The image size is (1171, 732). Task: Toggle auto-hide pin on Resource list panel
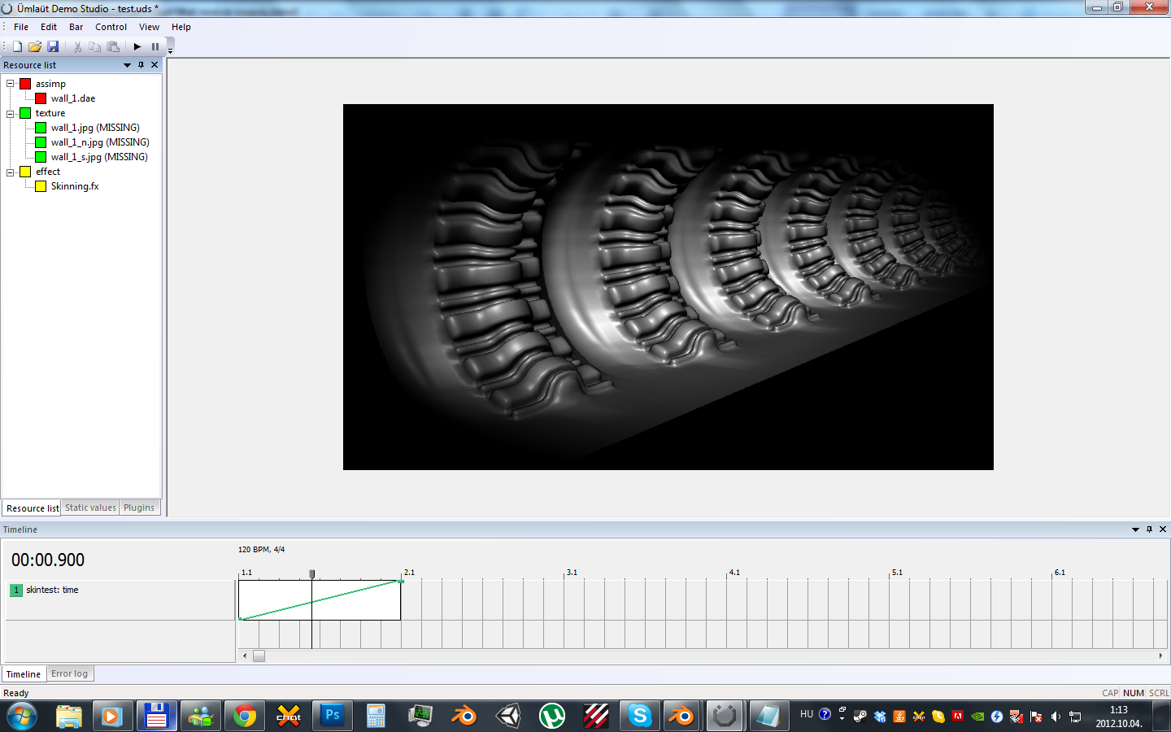141,65
